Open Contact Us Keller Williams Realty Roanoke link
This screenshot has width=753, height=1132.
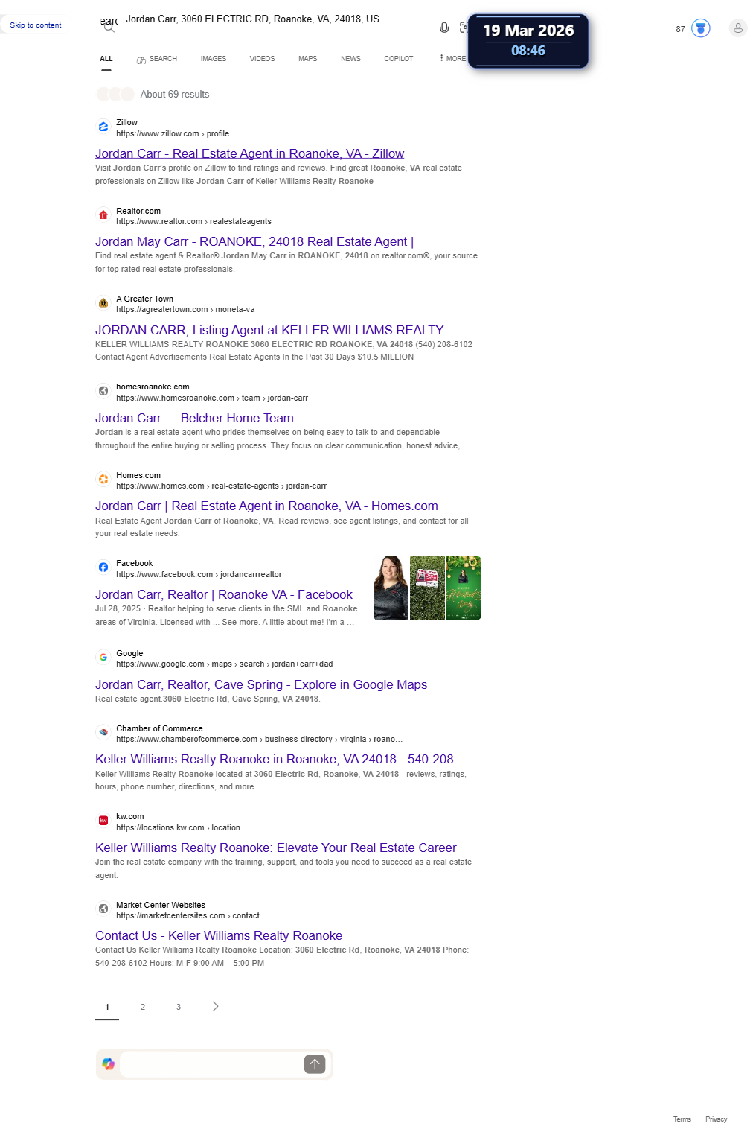(219, 935)
